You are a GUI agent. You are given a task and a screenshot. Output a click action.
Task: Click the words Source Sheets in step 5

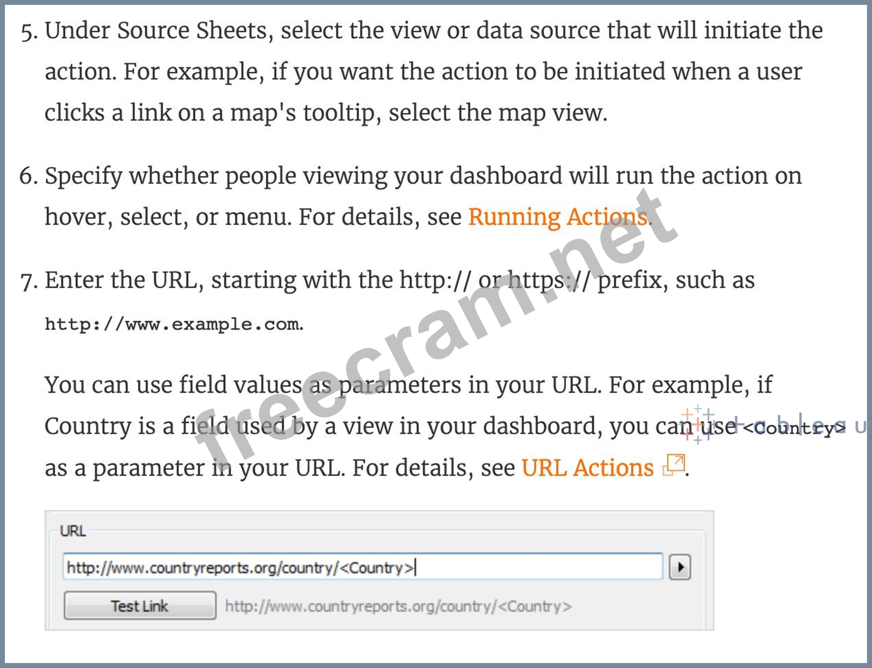pyautogui.click(x=192, y=31)
